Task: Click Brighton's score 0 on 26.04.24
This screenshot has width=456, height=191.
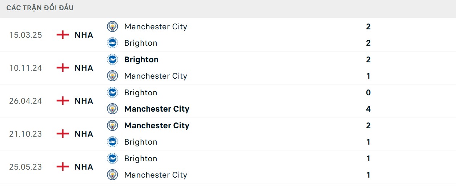Action: coord(368,92)
